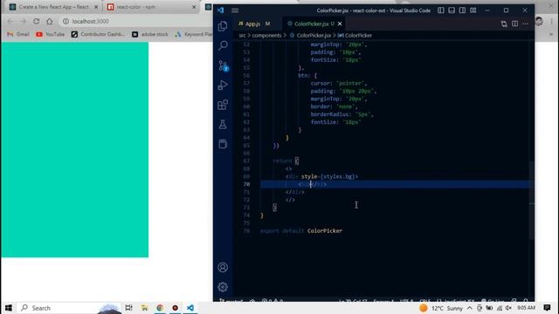559x314 pixels.
Task: Open the Accounts menu in VS Code
Action: tap(223, 268)
